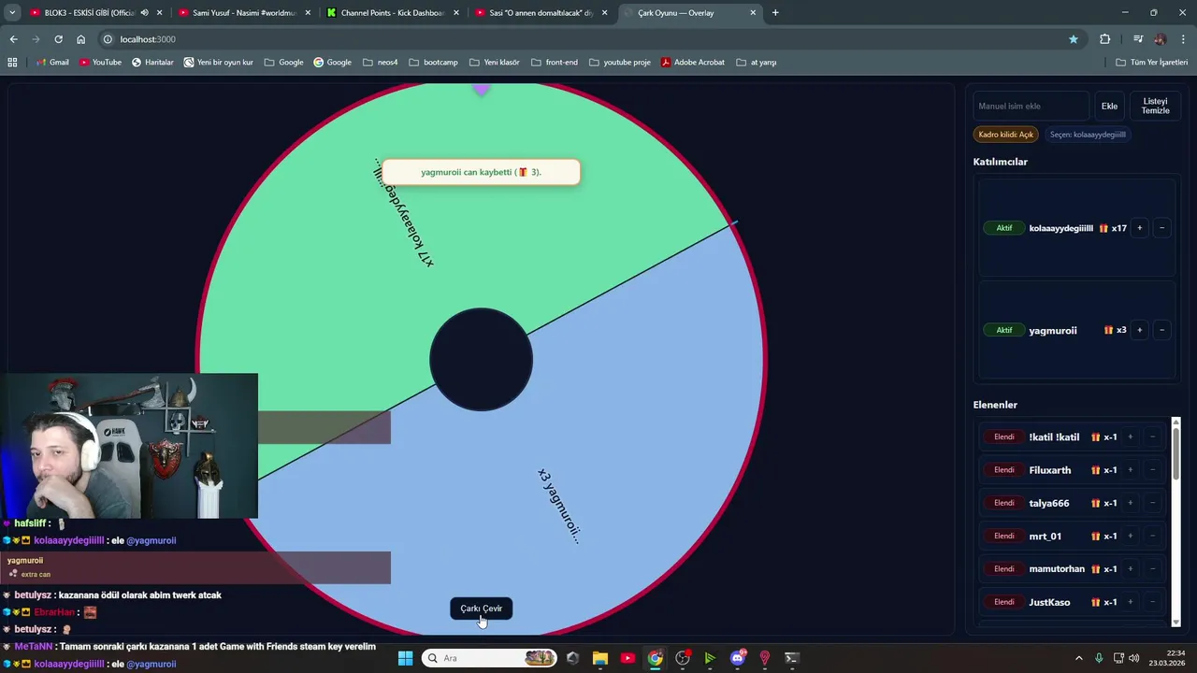Focus the Manuel isim ekle input field
1197x673 pixels.
point(1031,106)
